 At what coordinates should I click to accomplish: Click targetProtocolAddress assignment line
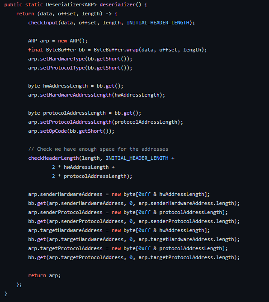coord(128,248)
